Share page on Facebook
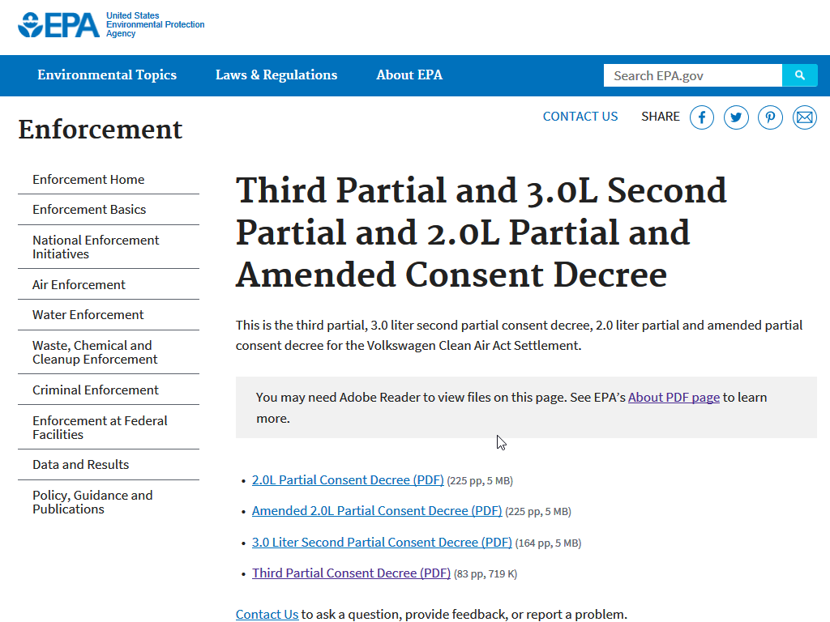The image size is (830, 622). (702, 117)
